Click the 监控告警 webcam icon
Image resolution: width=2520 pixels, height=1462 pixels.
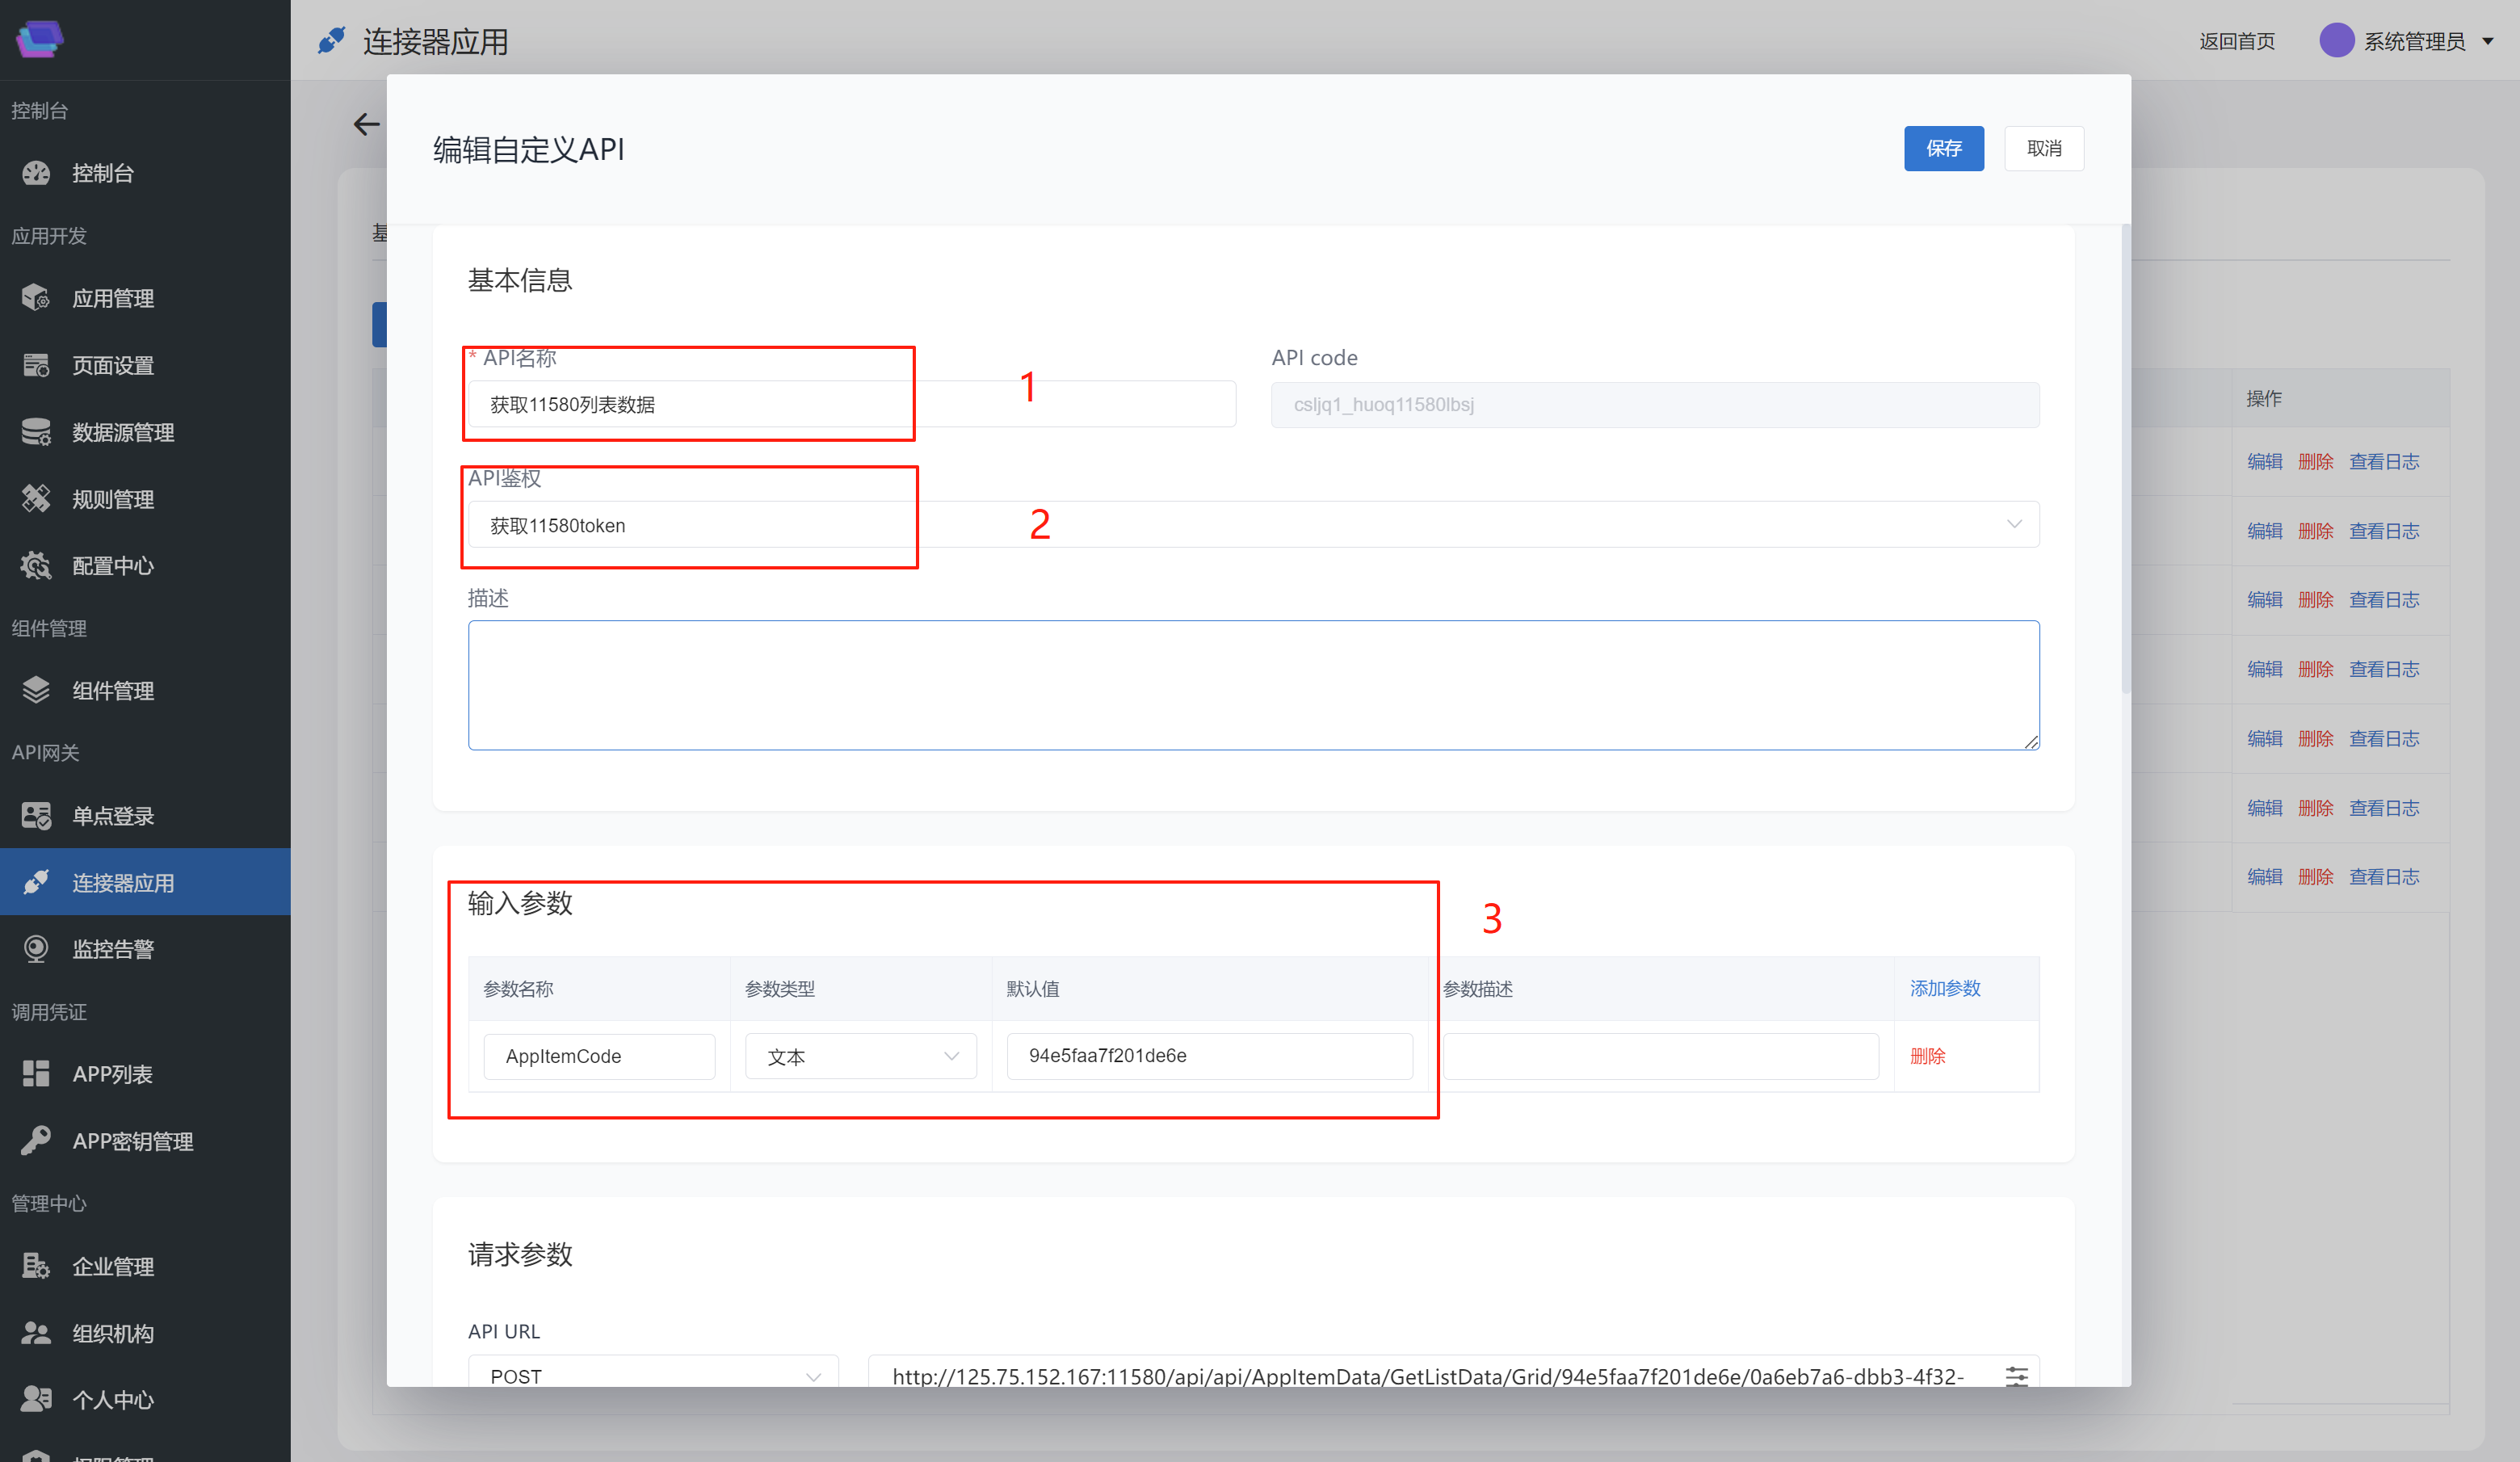[x=36, y=949]
